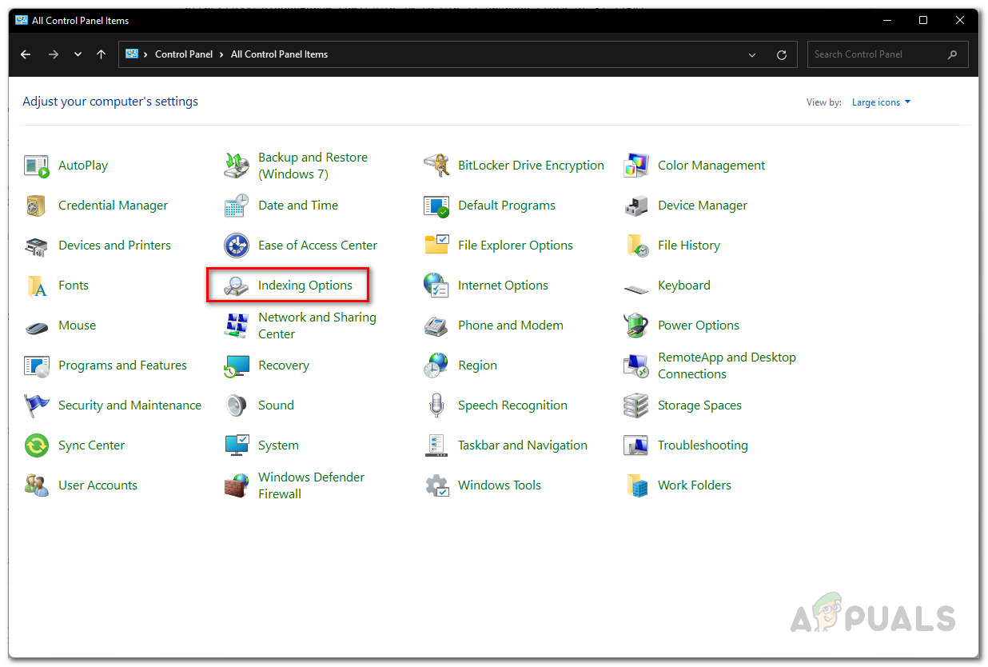Open the Fonts folder icon
The width and height of the screenshot is (988, 667).
pyautogui.click(x=37, y=286)
